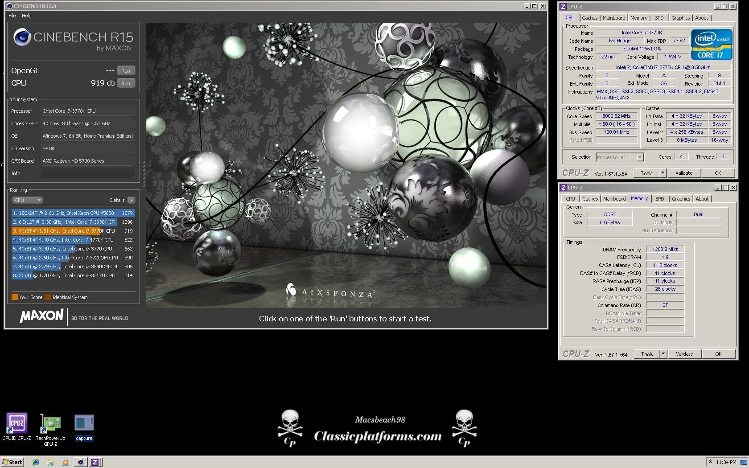Click the rendered AIXSPONZA scene image
This screenshot has width=749, height=468.
(346, 165)
